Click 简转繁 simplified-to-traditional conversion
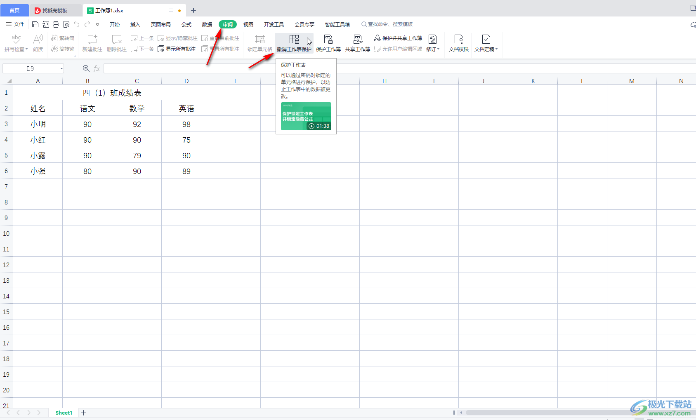 point(63,49)
